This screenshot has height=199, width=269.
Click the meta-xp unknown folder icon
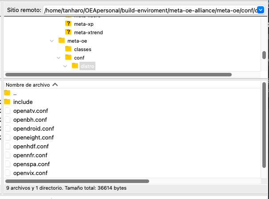[68, 23]
